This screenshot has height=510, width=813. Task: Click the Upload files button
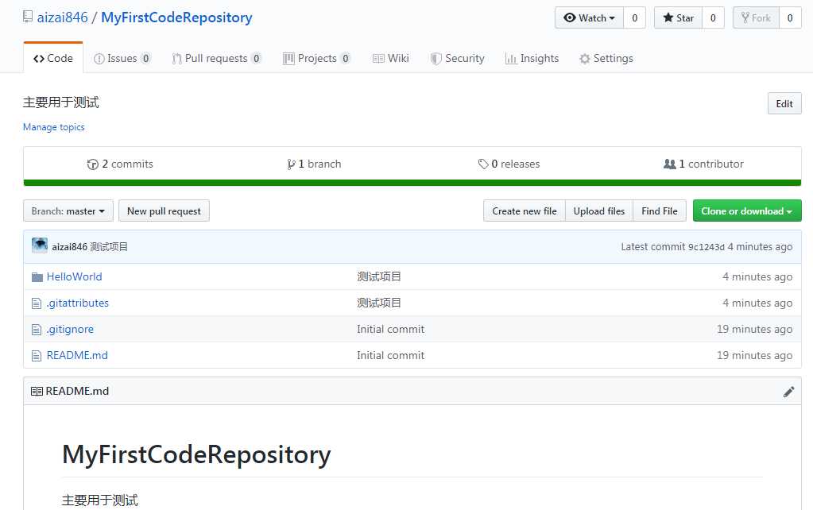(599, 211)
